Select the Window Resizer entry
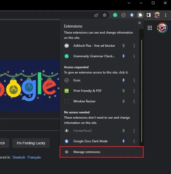 click(x=84, y=101)
